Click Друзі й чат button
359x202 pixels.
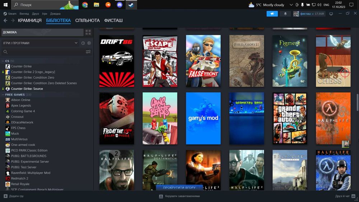pyautogui.click(x=342, y=196)
